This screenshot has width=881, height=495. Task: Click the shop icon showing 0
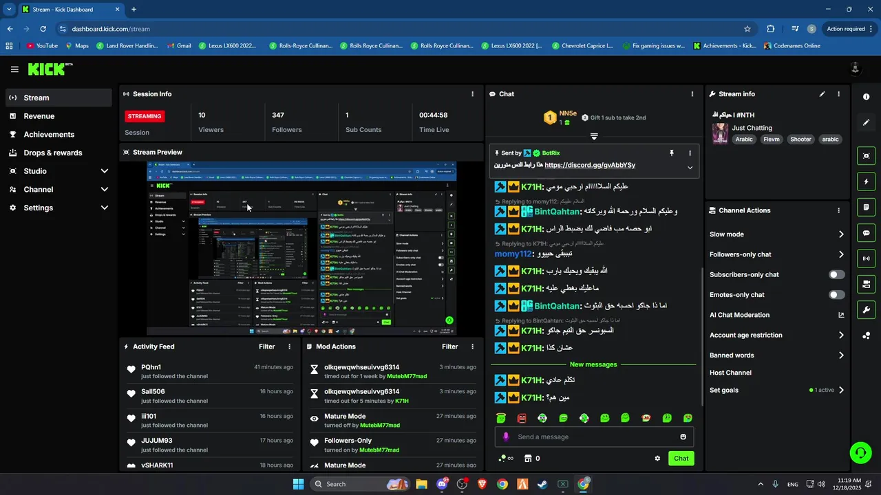[x=532, y=459]
